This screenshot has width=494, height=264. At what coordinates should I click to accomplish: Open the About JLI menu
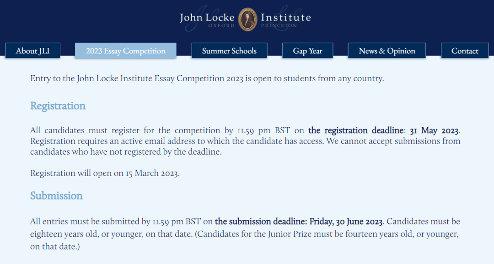point(33,51)
